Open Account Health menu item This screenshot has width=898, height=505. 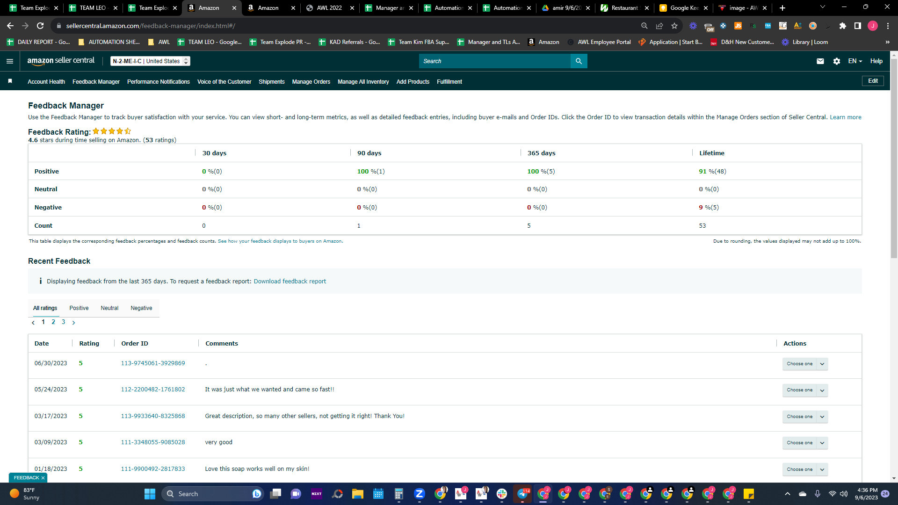point(46,82)
